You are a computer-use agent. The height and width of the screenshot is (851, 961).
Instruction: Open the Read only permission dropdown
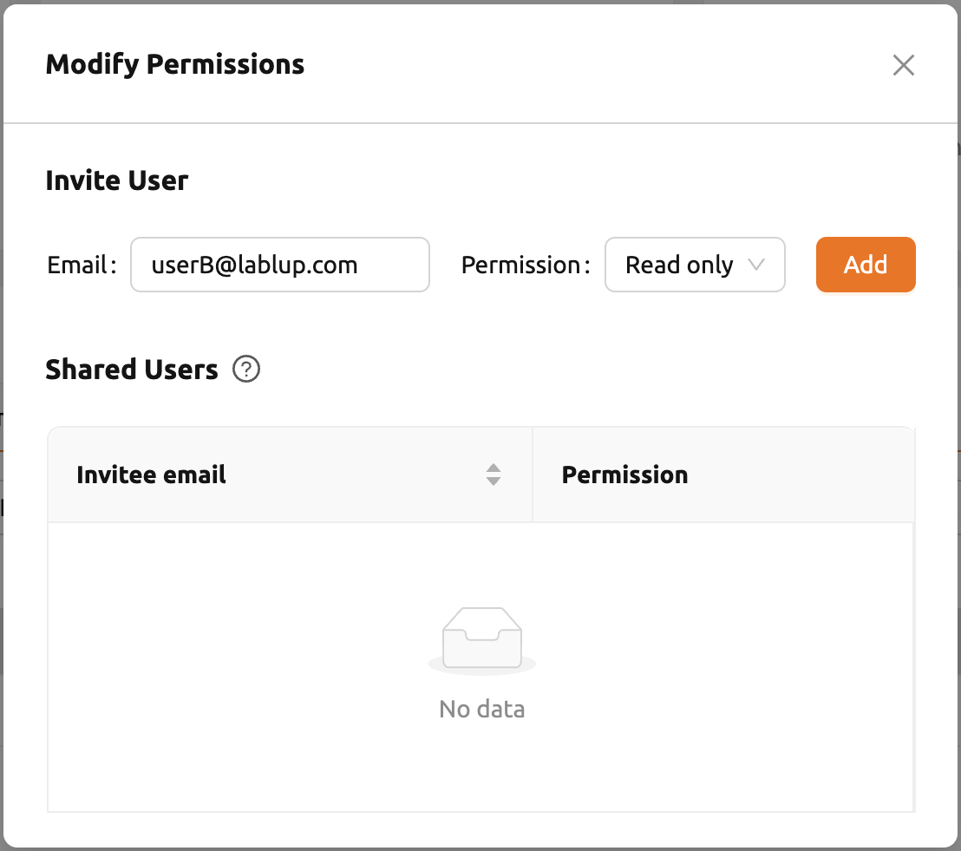(695, 265)
